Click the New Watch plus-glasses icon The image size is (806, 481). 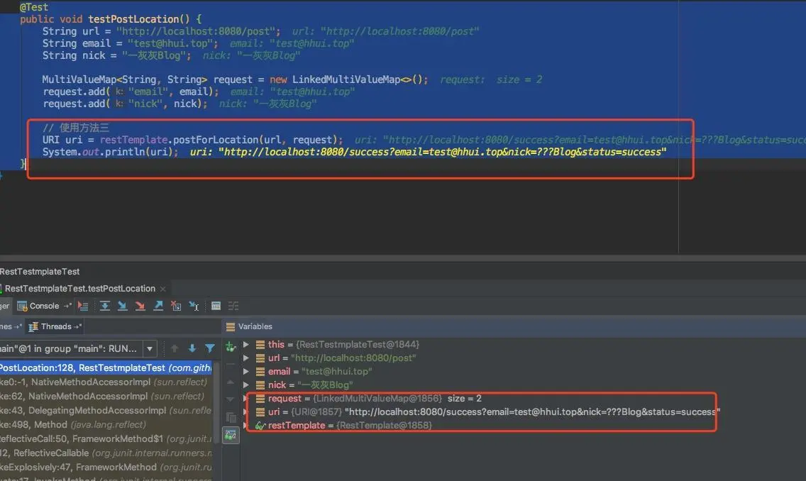pyautogui.click(x=231, y=348)
